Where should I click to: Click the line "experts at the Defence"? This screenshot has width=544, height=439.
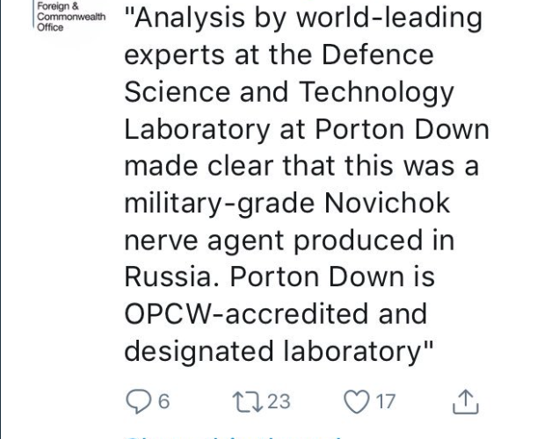(279, 54)
